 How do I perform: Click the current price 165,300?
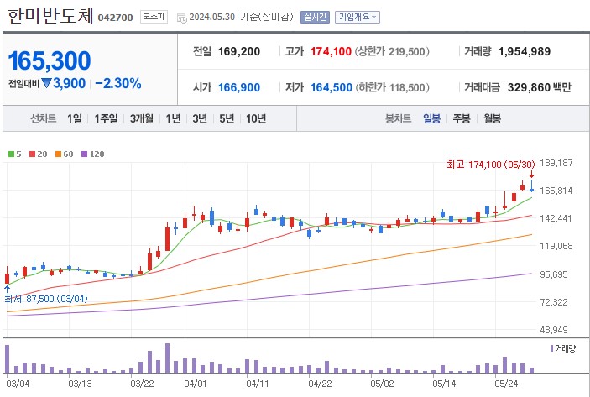[50, 60]
